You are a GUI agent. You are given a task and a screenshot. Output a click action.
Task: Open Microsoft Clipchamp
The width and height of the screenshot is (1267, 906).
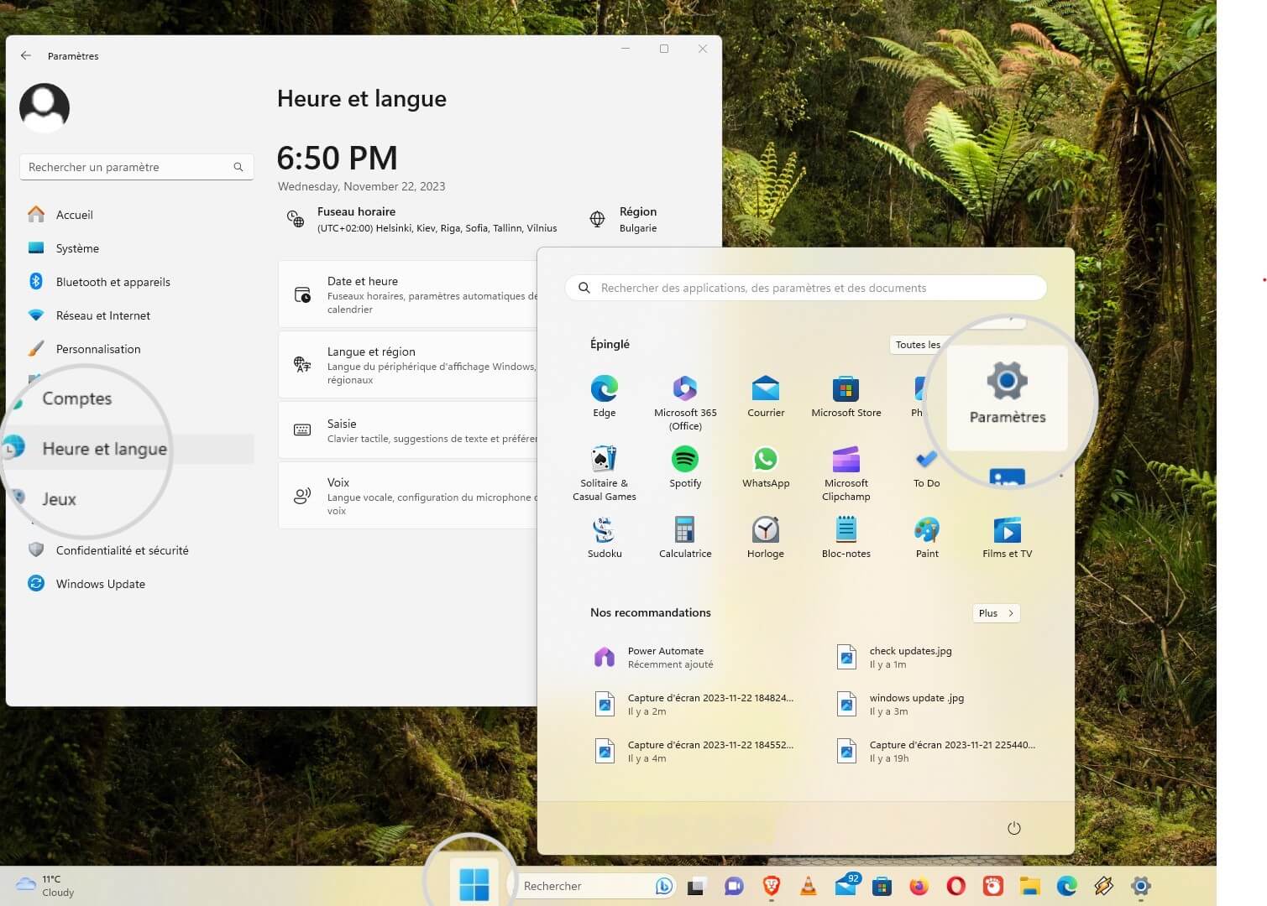(x=846, y=473)
